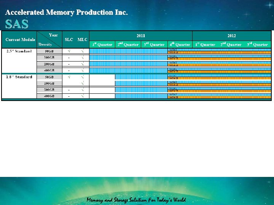Select the 400GB cell in the 1.8" Standard group

click(49, 96)
